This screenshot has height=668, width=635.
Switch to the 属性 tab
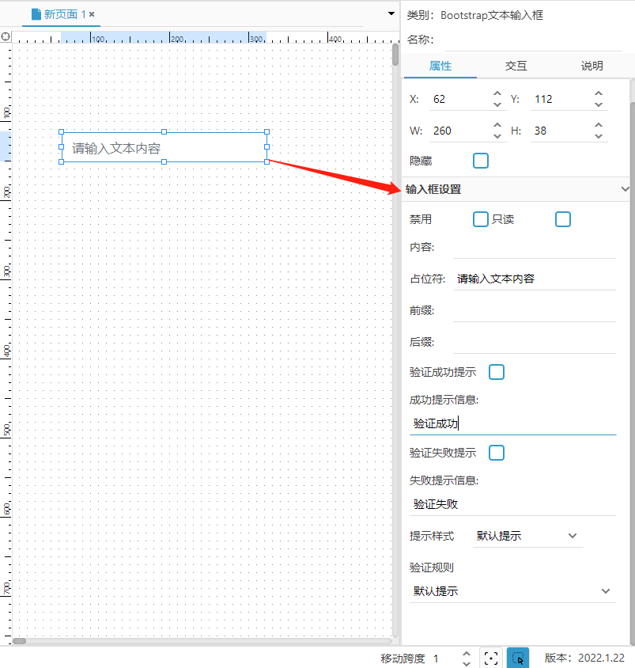(440, 66)
